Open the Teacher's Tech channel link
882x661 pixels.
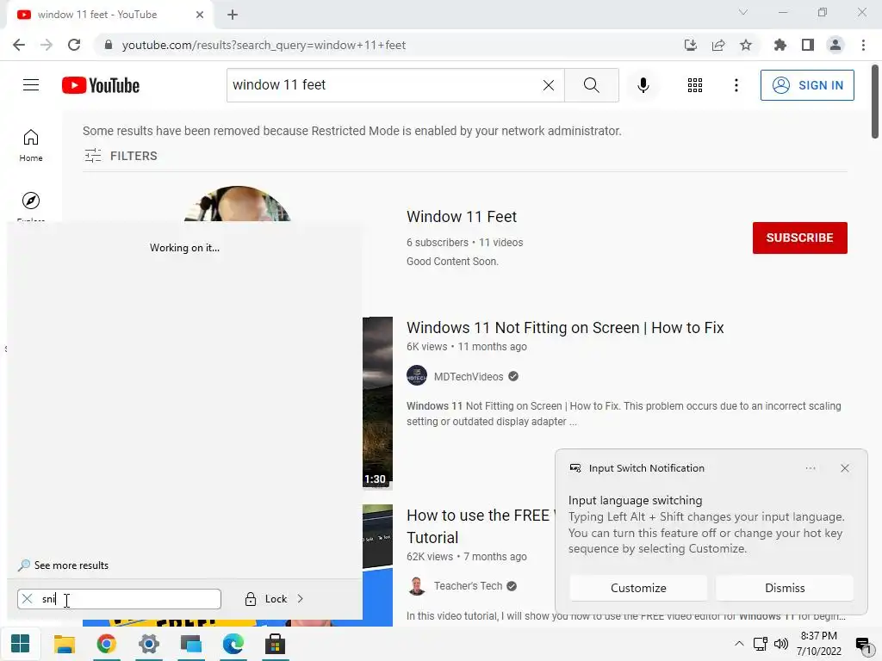coord(468,585)
